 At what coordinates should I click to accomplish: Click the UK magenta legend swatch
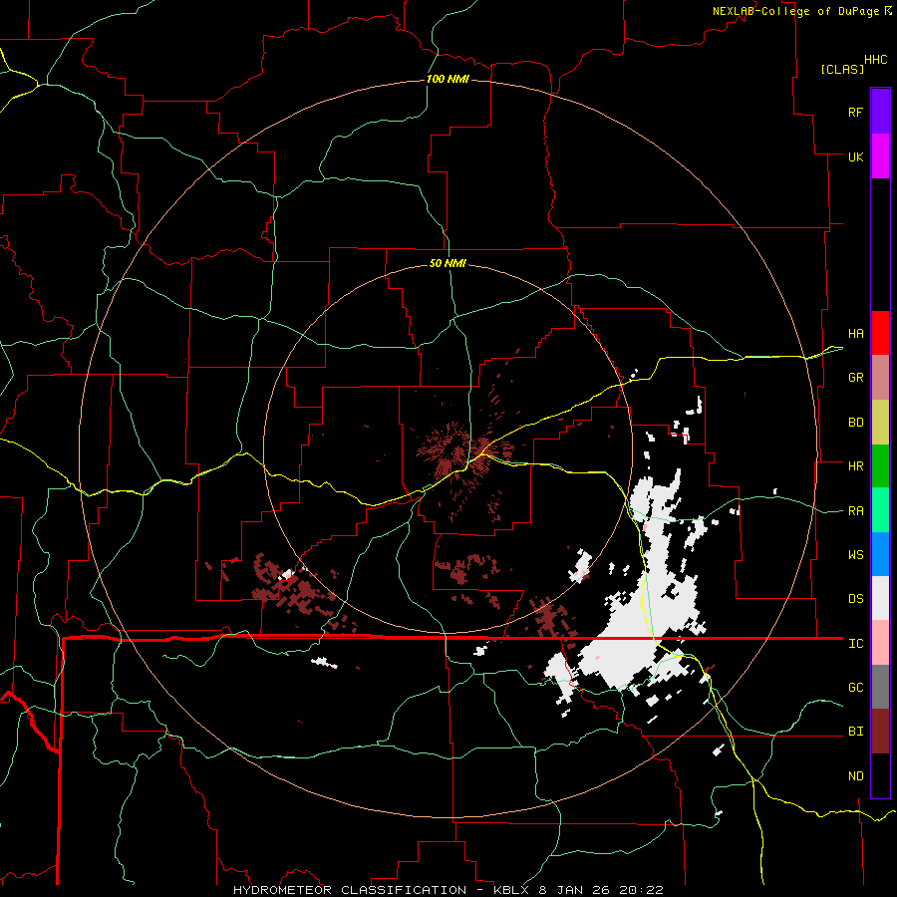click(x=880, y=156)
